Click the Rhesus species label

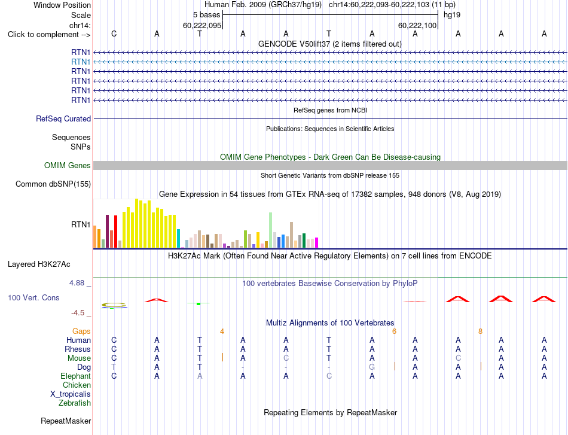(x=78, y=349)
